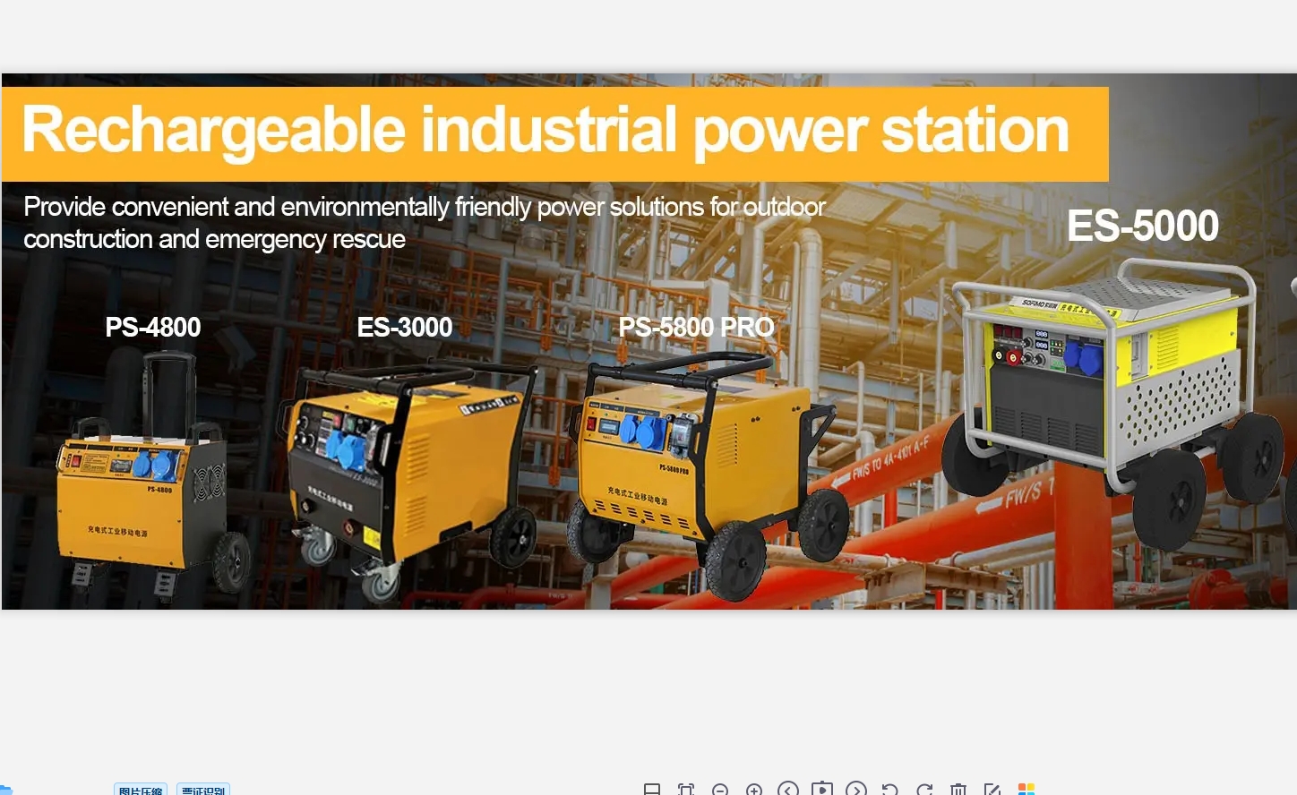1297x795 pixels.
Task: Click the 图片压缩 button
Action: [141, 790]
